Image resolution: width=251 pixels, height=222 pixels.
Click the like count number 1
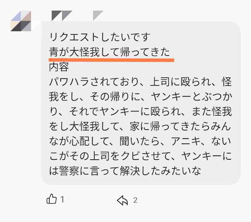point(62,199)
